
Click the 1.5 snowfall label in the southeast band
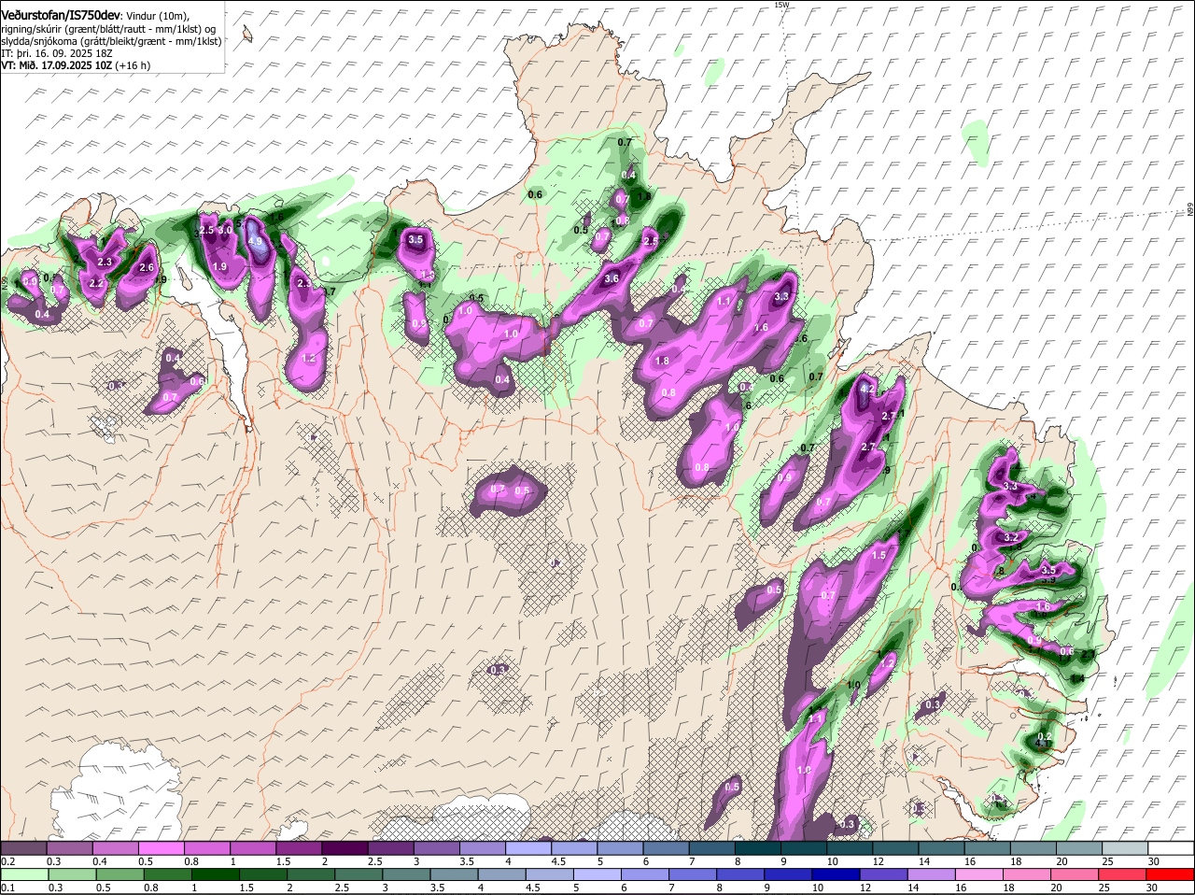[879, 555]
